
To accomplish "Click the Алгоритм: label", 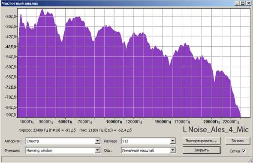I will pyautogui.click(x=13, y=141).
